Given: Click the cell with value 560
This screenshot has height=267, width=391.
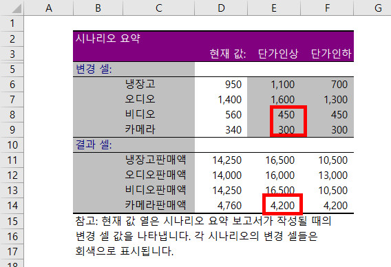Looking at the screenshot, I should pyautogui.click(x=221, y=115).
